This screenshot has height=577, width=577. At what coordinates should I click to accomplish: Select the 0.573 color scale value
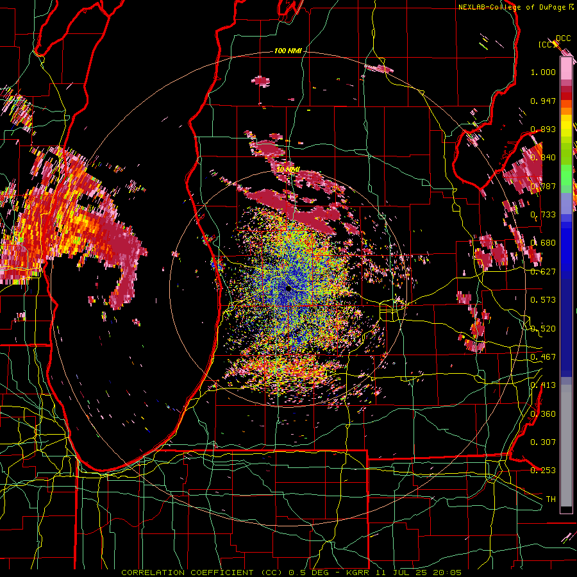point(543,300)
